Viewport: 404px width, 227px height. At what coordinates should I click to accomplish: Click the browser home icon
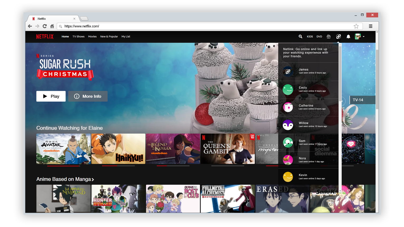click(x=52, y=26)
